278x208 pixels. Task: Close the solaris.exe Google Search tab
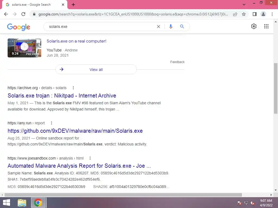pyautogui.click(x=63, y=5)
